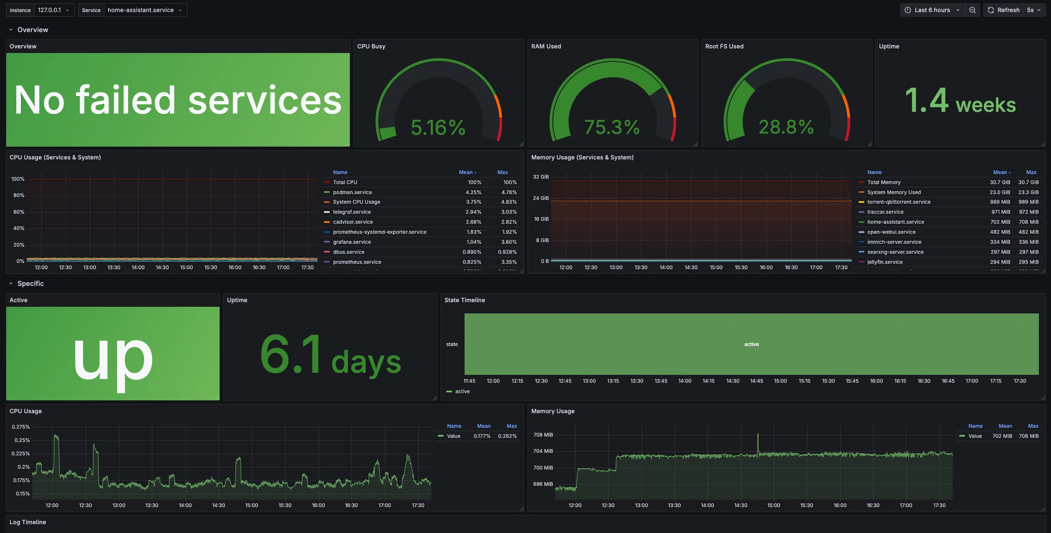Click the circular refresh arrow icon

point(990,10)
